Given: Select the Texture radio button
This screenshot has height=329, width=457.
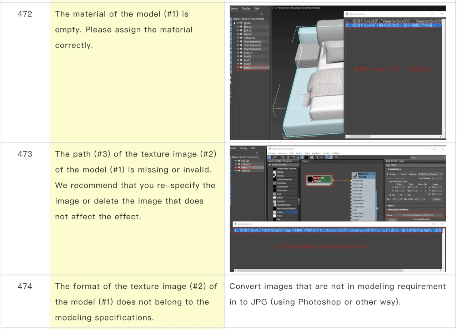Looking at the screenshot, I should coord(388,174).
